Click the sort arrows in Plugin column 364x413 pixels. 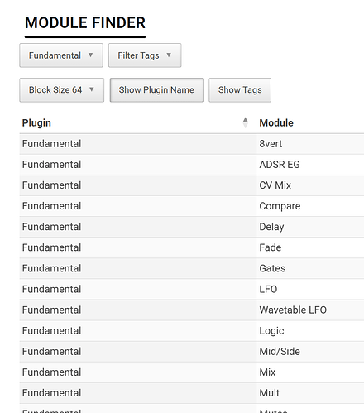pos(245,122)
